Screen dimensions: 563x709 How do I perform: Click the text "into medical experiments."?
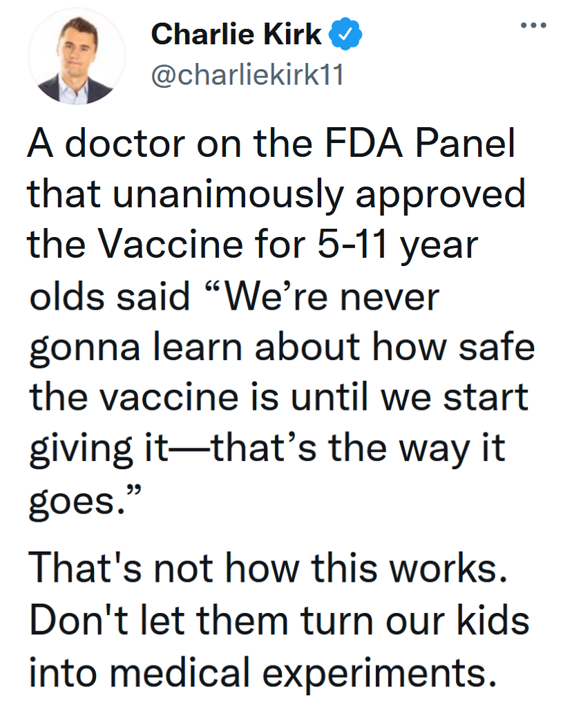pos(263,669)
